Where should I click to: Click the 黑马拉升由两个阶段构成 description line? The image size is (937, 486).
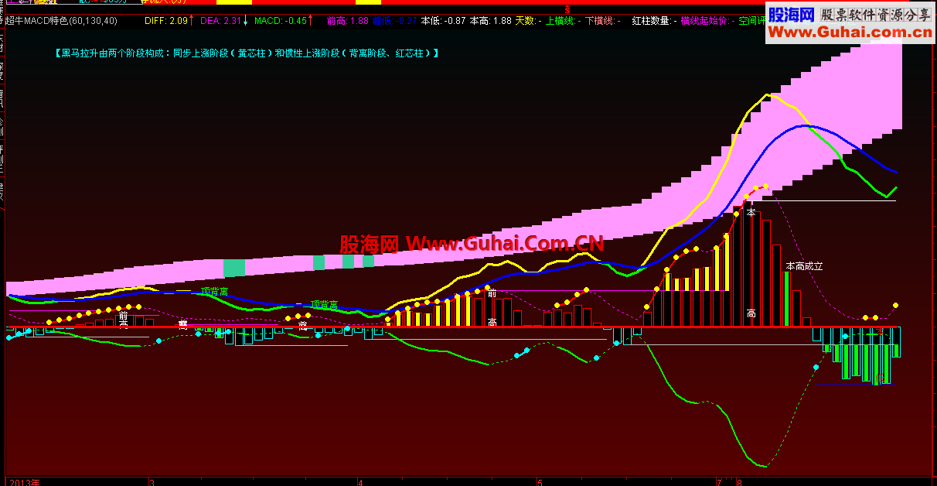[x=247, y=53]
